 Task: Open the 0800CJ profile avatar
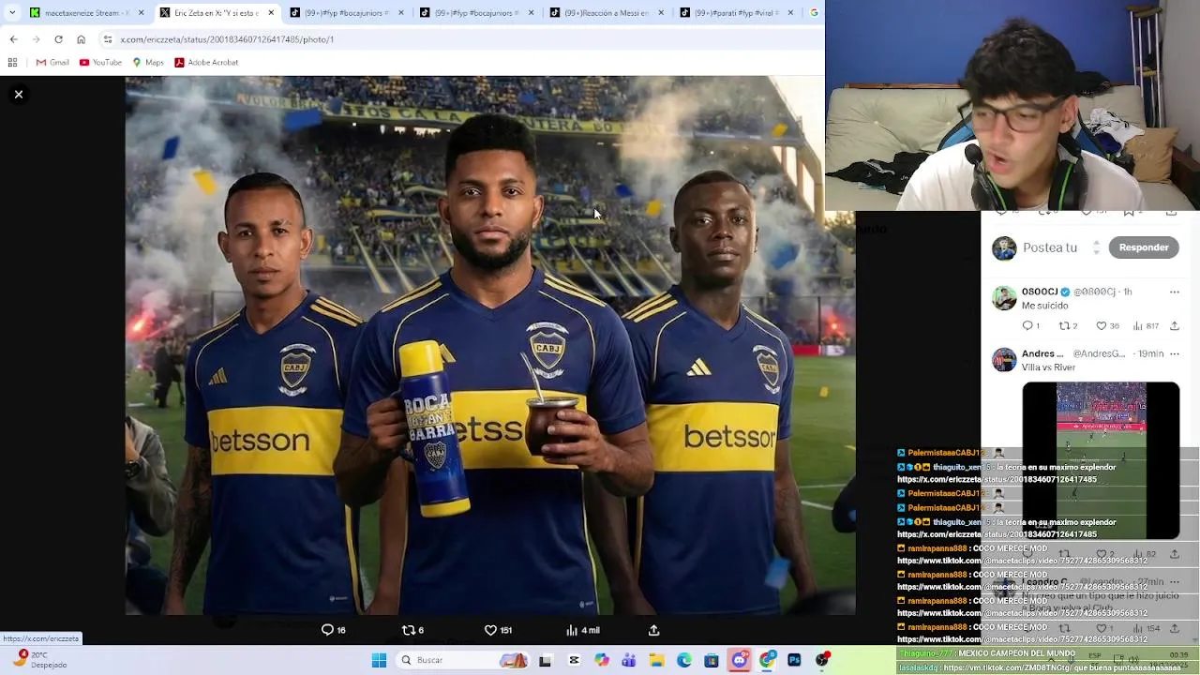[x=1004, y=298]
